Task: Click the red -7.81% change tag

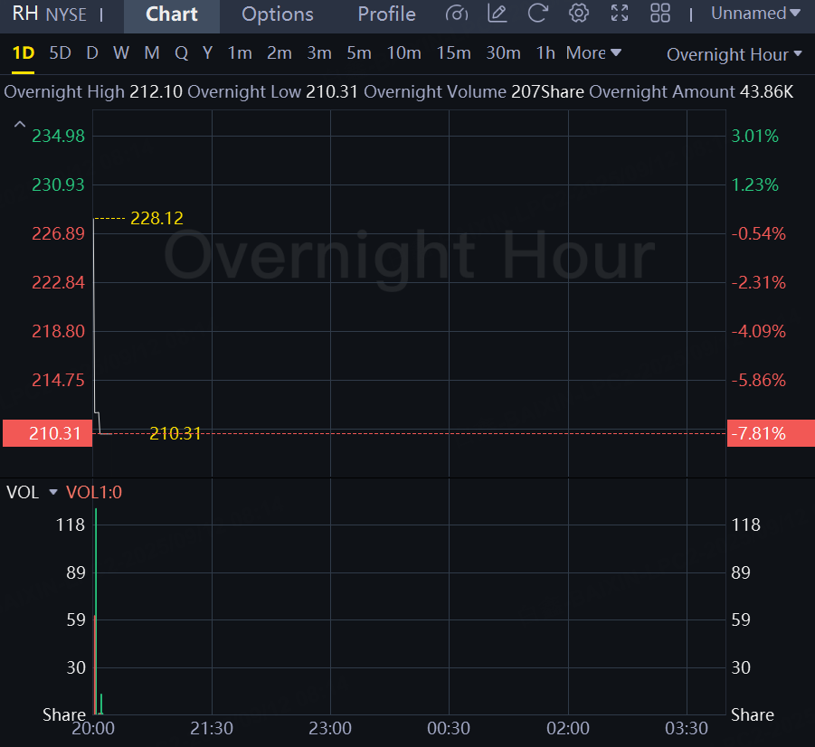Action: click(x=771, y=433)
